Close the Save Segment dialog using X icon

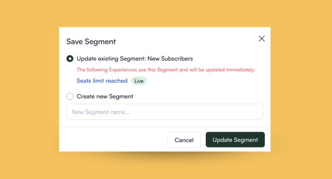pyautogui.click(x=262, y=39)
